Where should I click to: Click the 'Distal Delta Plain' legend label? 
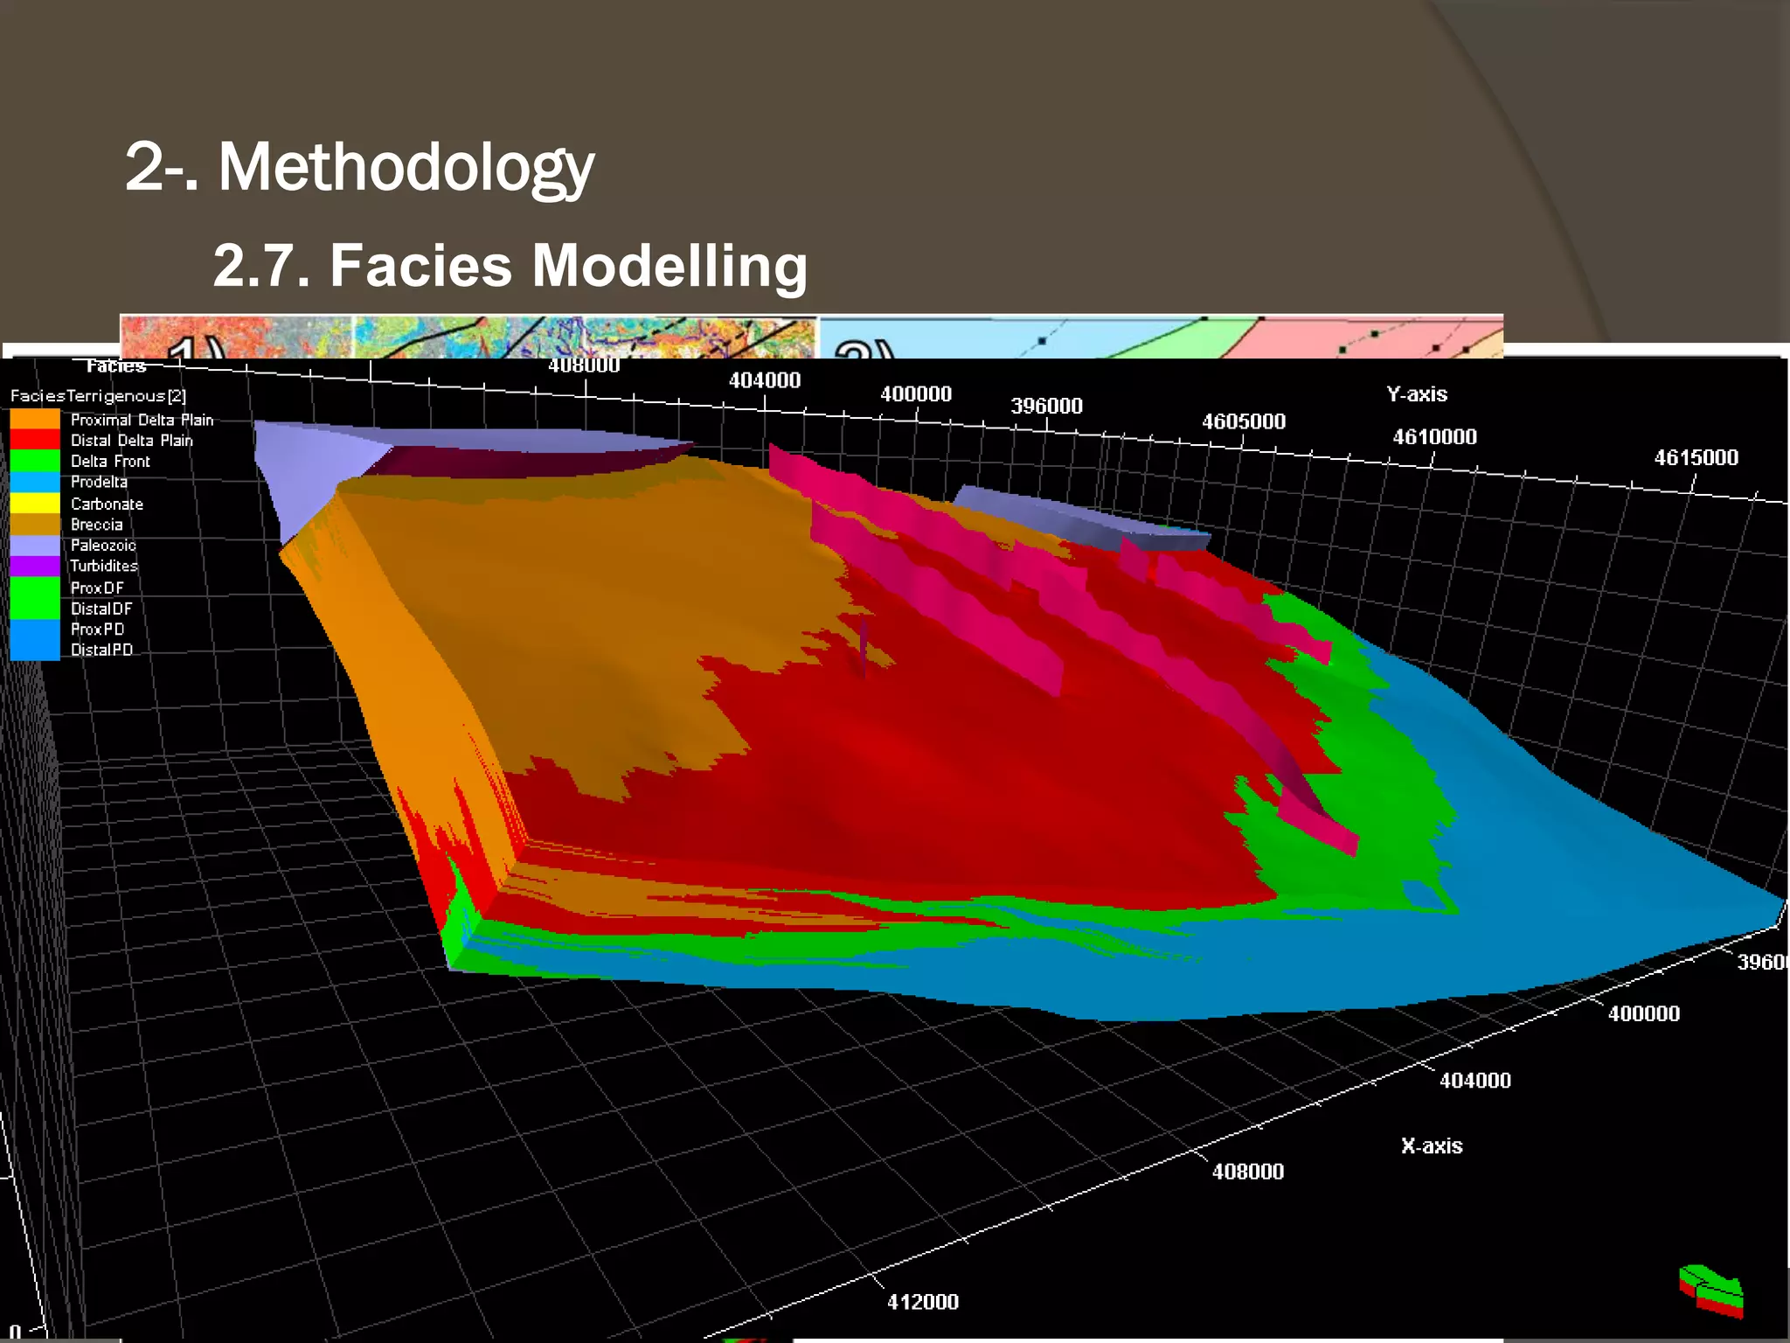coord(131,441)
